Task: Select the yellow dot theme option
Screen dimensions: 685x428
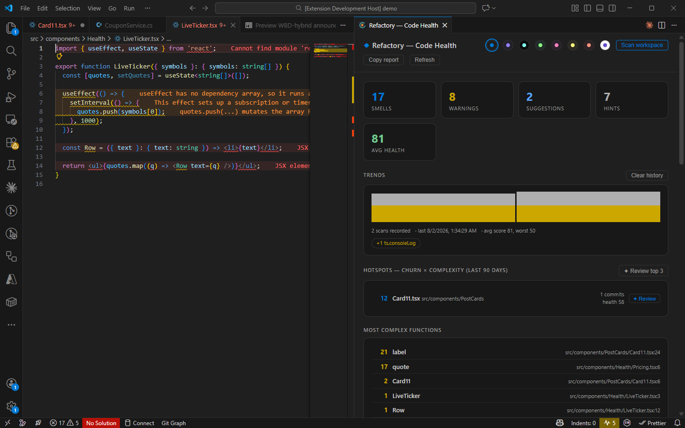Action: pyautogui.click(x=573, y=45)
